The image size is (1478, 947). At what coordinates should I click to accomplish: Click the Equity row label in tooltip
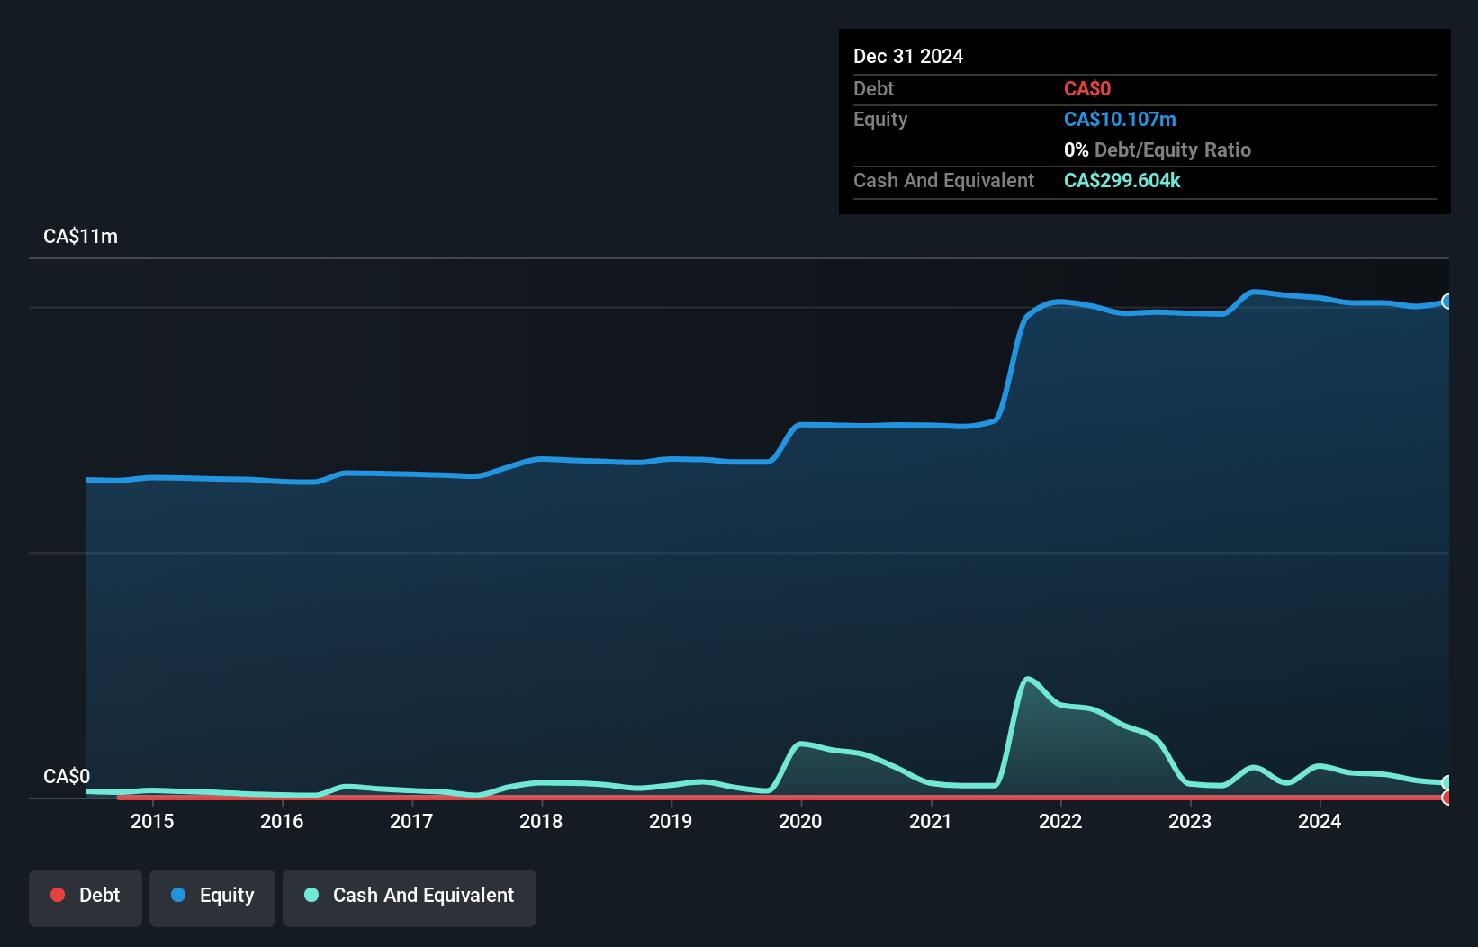pyautogui.click(x=880, y=120)
